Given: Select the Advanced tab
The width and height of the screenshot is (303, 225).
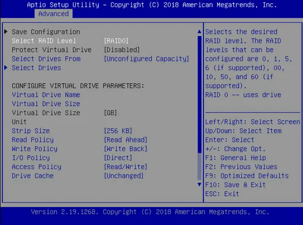Looking at the screenshot, I should tap(54, 14).
